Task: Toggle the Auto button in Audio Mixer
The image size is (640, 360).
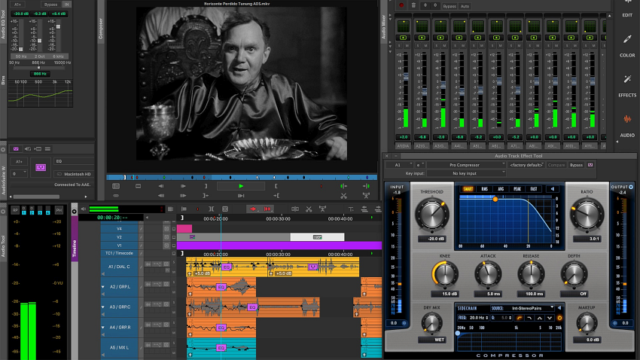Action: coord(465,6)
